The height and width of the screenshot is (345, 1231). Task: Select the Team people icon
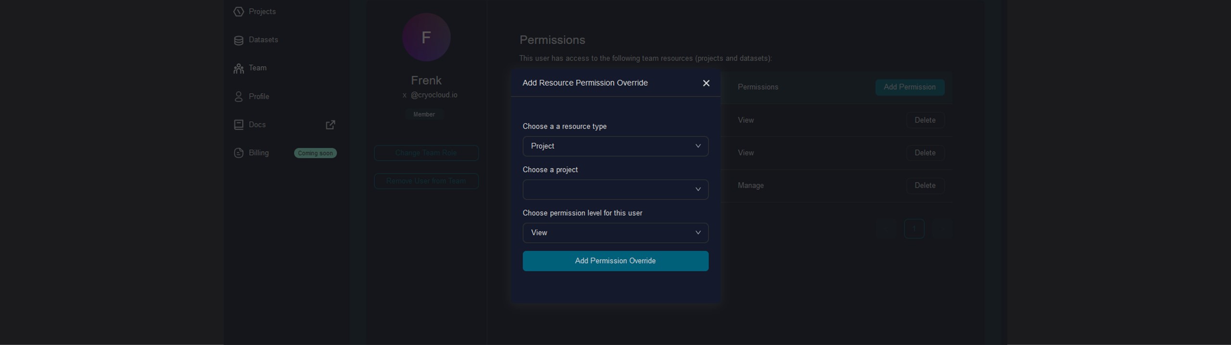(239, 69)
